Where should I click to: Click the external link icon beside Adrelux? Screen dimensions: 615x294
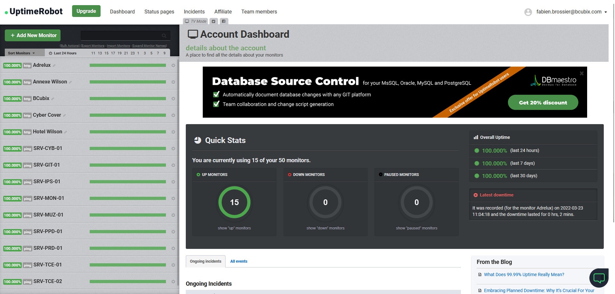(x=54, y=66)
